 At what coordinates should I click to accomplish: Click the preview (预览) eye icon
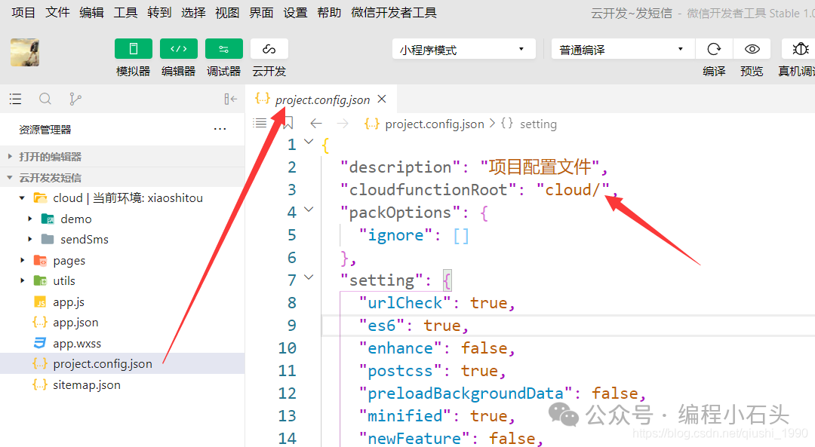[x=752, y=49]
